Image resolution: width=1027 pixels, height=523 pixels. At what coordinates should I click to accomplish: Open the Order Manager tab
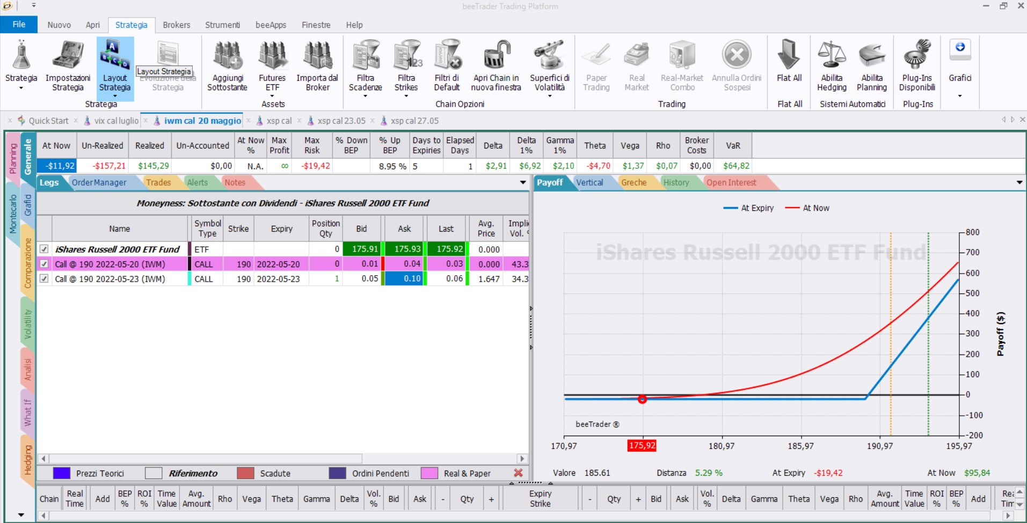[x=99, y=182]
